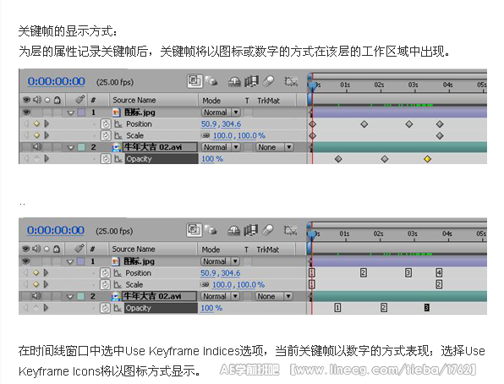Toggle Position keyframe diamond checkbox, lower timeline
Screen dimensions: 504x384
pyautogui.click(x=36, y=272)
